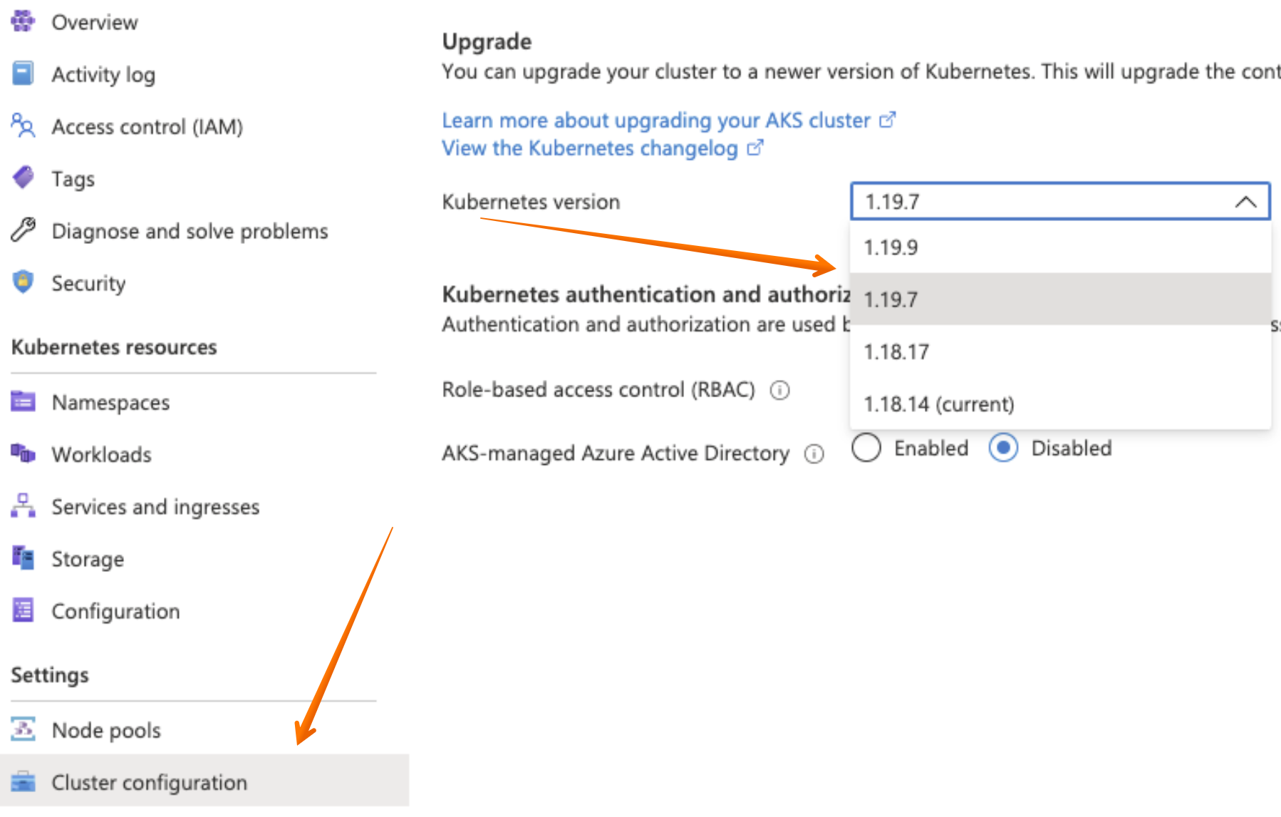1281x817 pixels.
Task: Open Learn more about upgrading AKS link
Action: coord(656,120)
